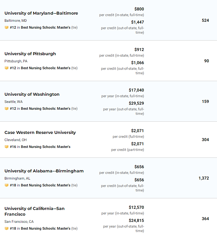
Task: Click the ranking badge icon for Case Western Reserve
Action: pos(7,147)
